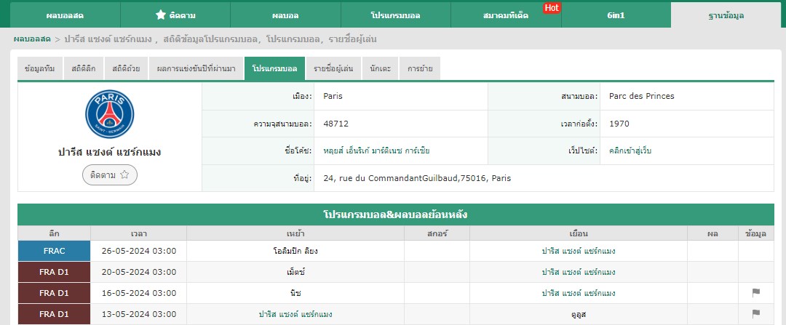Click the address 24, rue du CommandantGuilbaud

417,178
